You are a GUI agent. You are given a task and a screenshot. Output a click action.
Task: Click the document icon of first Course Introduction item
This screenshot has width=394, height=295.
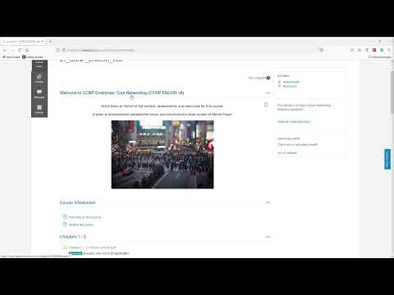[x=65, y=217]
